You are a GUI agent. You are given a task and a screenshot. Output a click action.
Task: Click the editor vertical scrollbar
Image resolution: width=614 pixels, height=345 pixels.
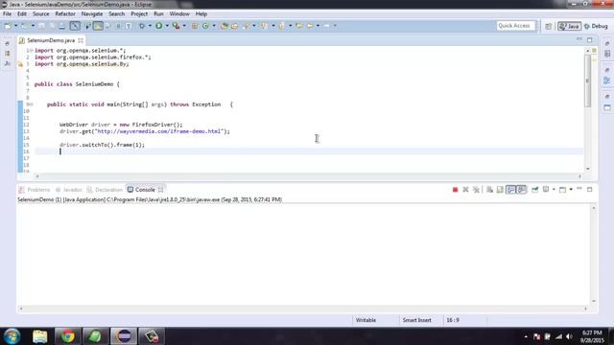tap(587, 80)
